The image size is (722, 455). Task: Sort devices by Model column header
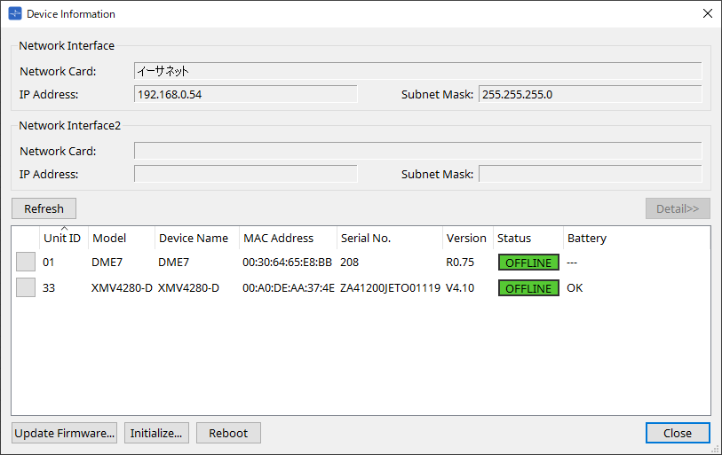109,239
